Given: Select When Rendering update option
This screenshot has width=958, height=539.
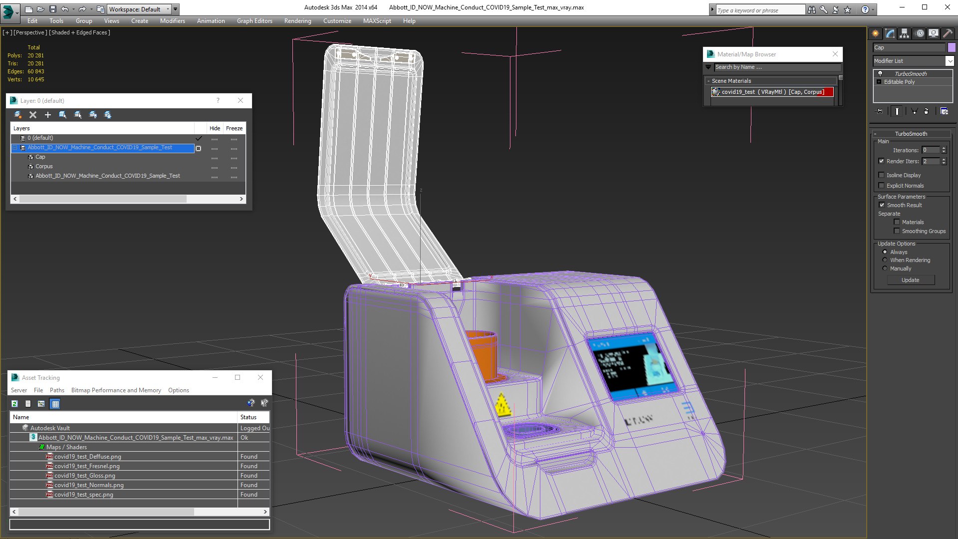Looking at the screenshot, I should 885,260.
